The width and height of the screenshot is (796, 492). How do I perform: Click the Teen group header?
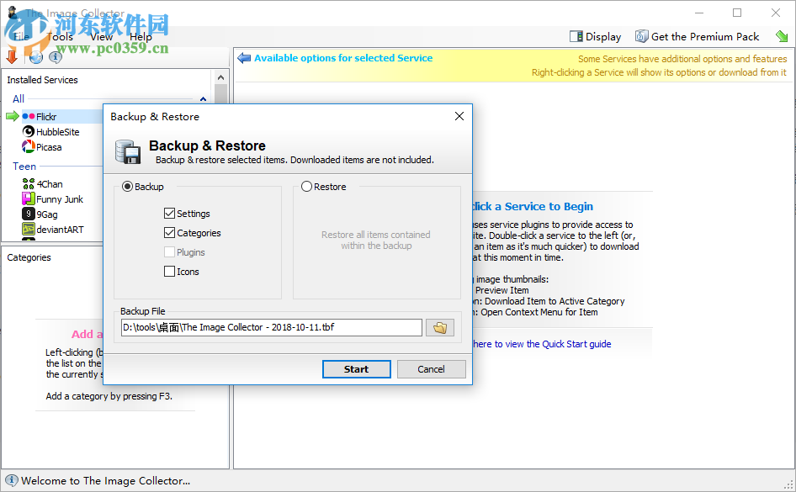[24, 167]
